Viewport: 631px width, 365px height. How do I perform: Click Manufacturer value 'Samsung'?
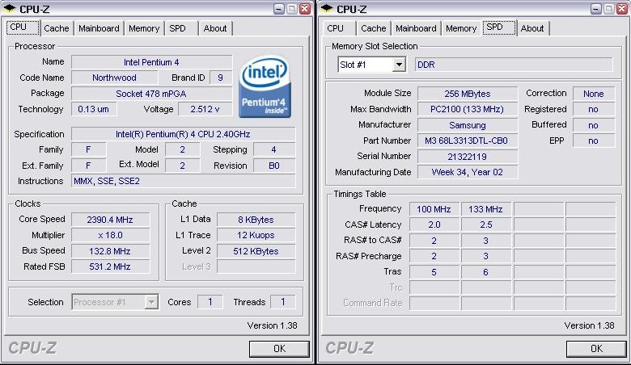(468, 125)
